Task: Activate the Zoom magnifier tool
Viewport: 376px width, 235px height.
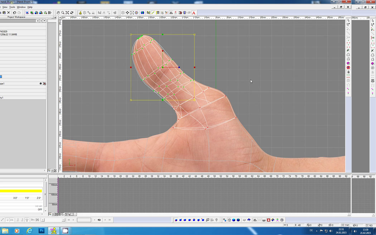Action: (x=63, y=13)
